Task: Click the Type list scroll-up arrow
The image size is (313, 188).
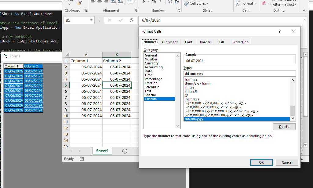Action: click(x=293, y=80)
